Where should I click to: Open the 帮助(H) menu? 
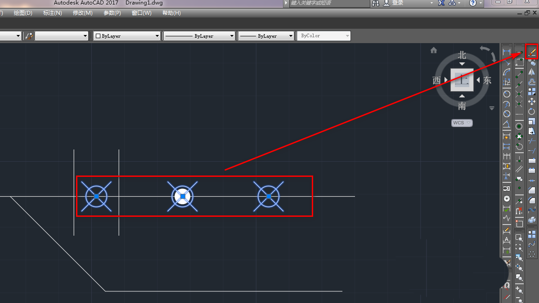click(171, 13)
